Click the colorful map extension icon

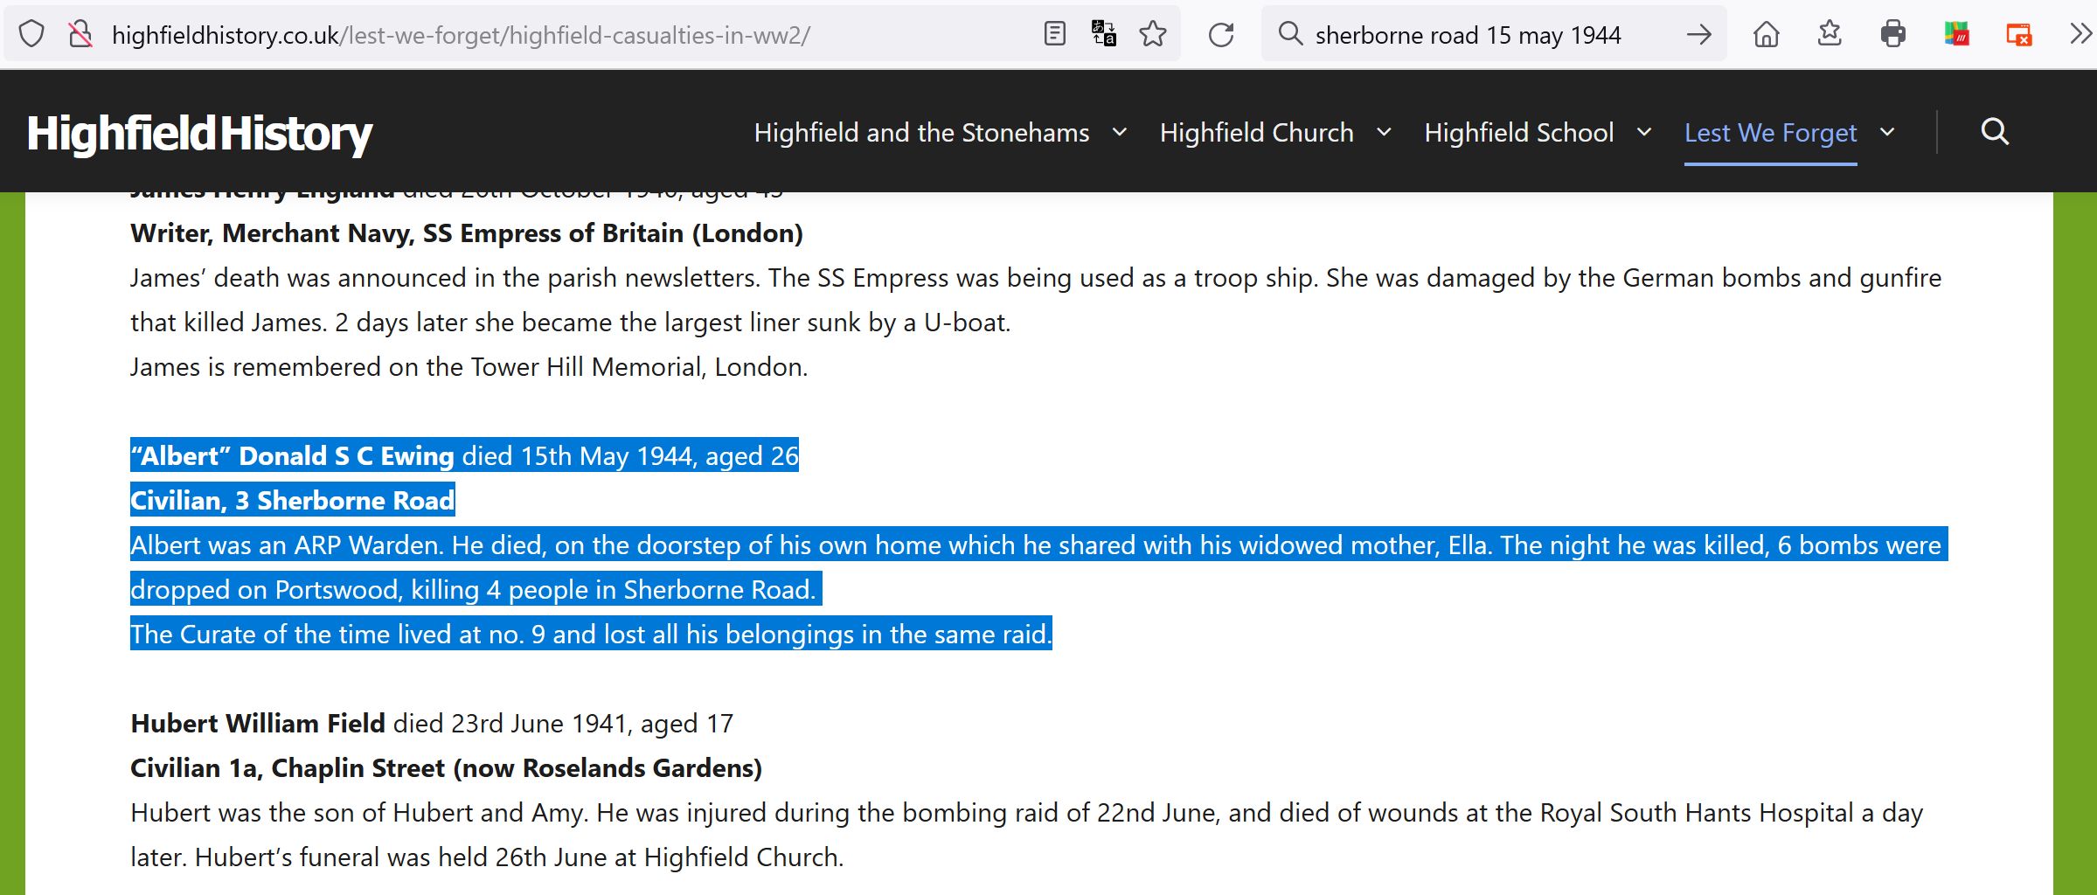tap(1956, 35)
